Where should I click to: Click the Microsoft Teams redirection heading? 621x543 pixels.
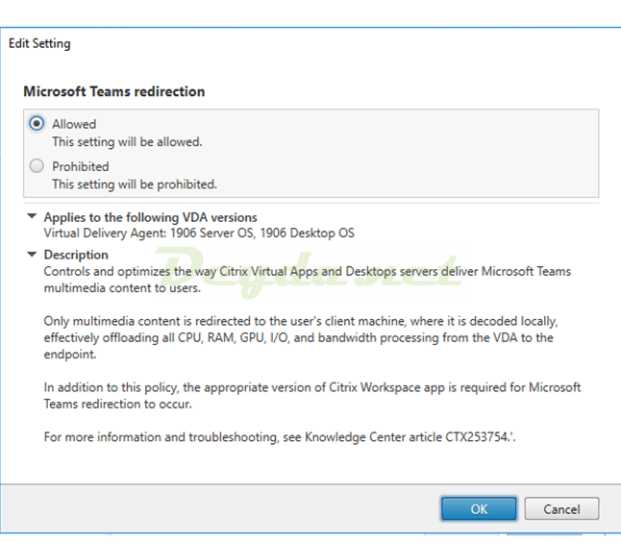pyautogui.click(x=114, y=91)
